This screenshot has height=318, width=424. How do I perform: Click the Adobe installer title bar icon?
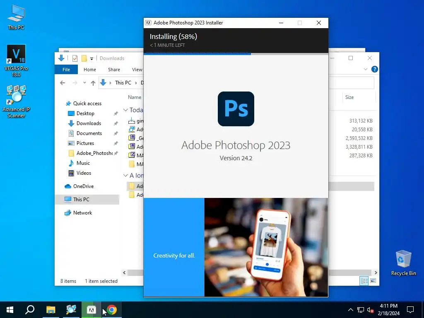tap(148, 23)
